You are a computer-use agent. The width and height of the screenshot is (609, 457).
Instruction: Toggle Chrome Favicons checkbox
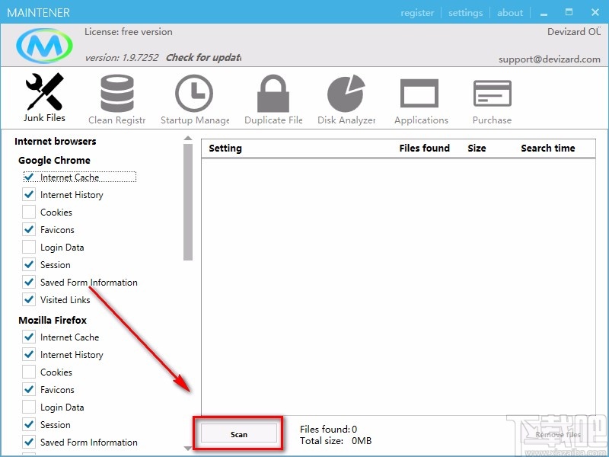(x=29, y=230)
